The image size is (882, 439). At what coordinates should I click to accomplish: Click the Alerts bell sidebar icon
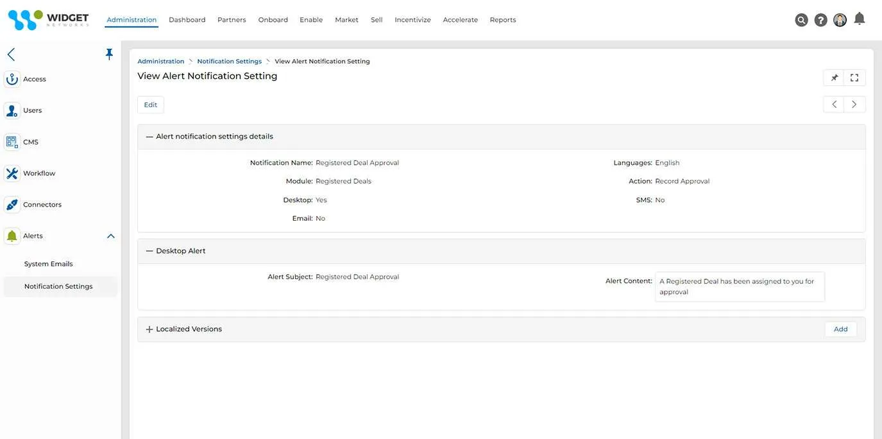click(12, 236)
